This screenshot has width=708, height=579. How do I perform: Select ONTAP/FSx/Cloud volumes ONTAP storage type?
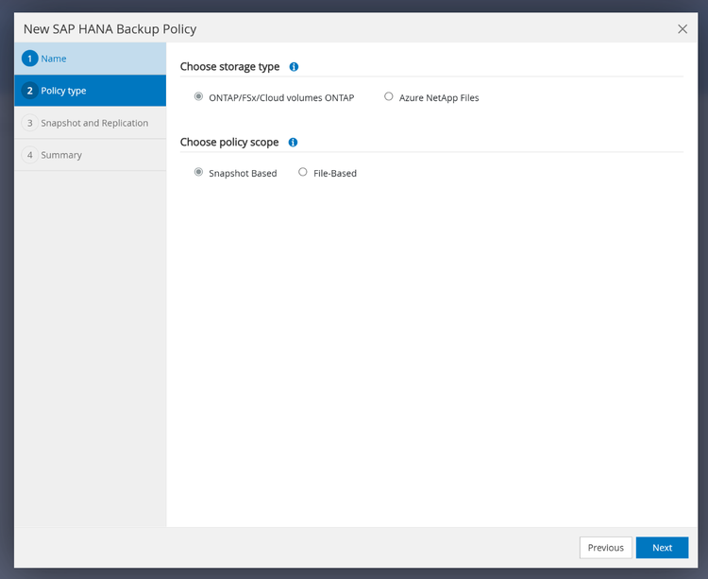pos(198,96)
